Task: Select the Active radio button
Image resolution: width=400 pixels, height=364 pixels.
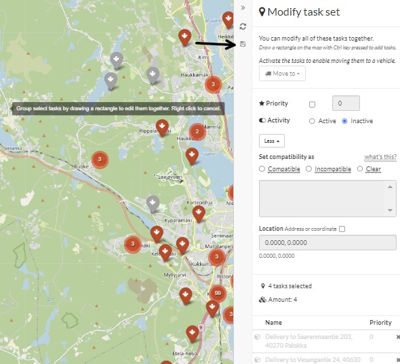Action: (x=312, y=121)
